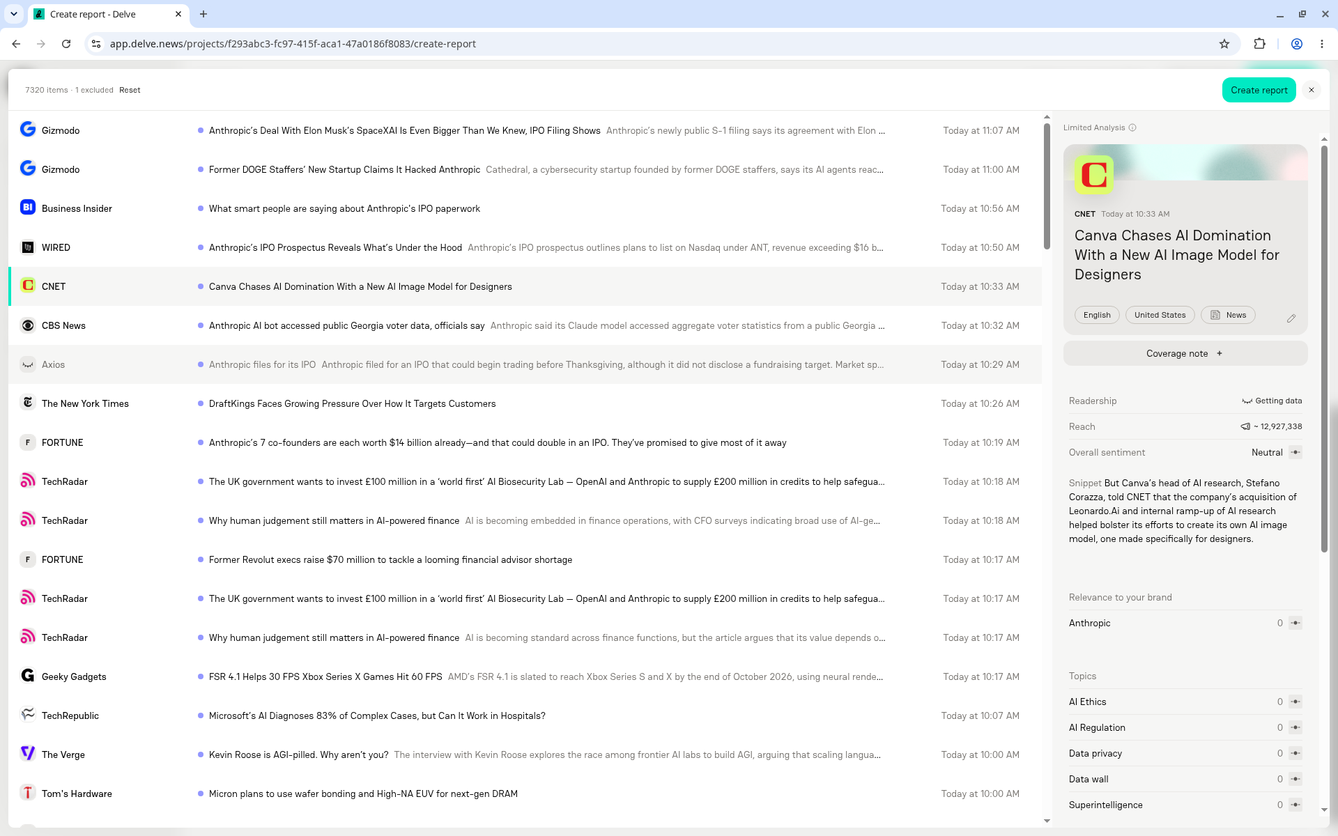Open the Microsoft AI Diagnoses article
This screenshot has height=836, width=1338.
point(525,715)
